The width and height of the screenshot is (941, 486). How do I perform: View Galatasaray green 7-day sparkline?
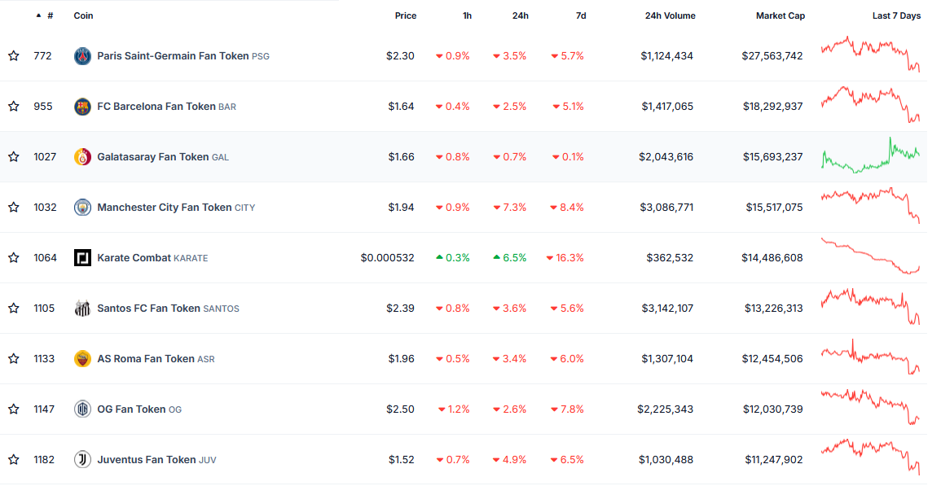(870, 155)
